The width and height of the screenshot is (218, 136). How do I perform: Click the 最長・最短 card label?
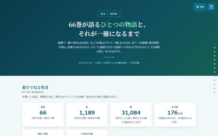[x=43, y=134]
